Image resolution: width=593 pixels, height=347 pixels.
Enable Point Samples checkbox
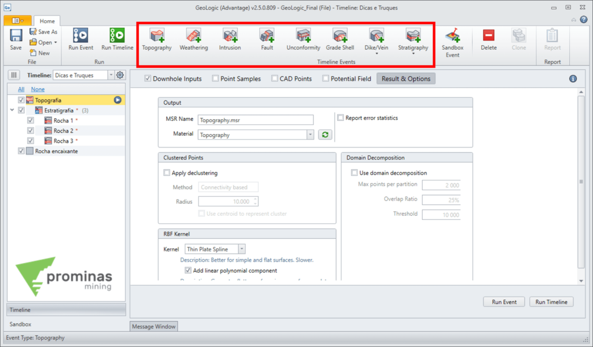coord(215,79)
